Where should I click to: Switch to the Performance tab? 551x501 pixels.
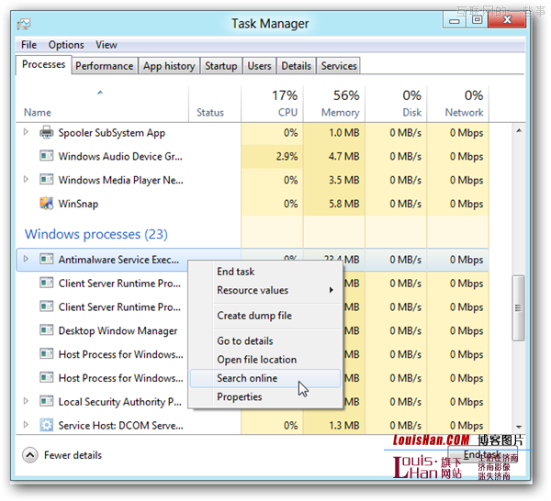(105, 66)
